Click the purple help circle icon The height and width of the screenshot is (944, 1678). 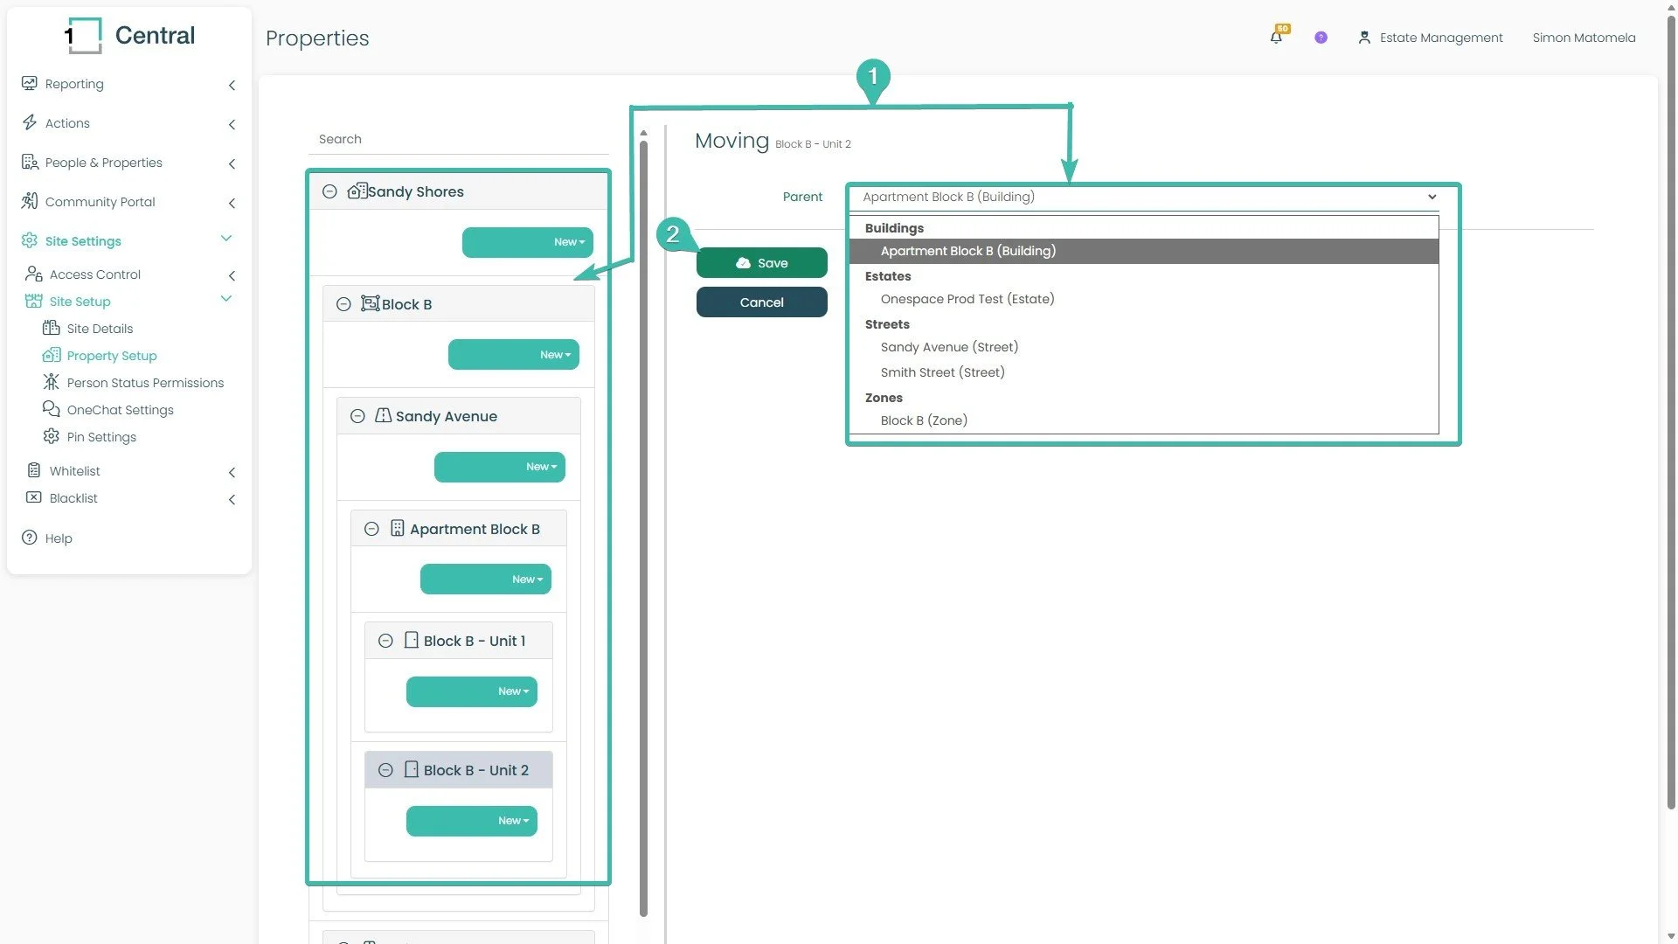coord(1321,38)
